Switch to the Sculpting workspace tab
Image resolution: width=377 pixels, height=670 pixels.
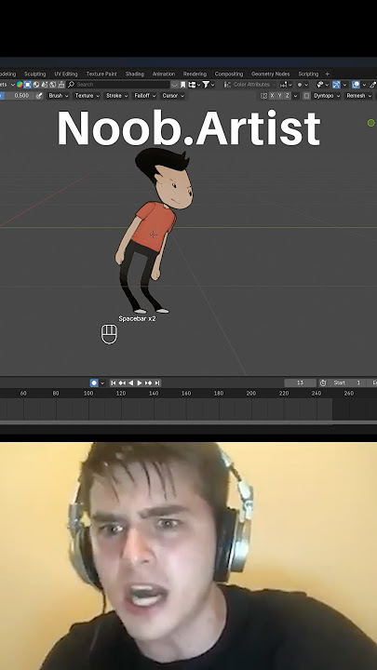click(x=34, y=74)
